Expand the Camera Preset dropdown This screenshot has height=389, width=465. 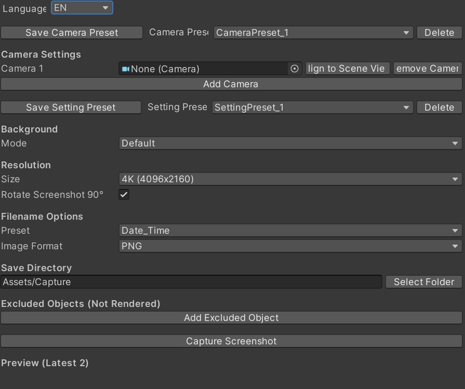313,32
